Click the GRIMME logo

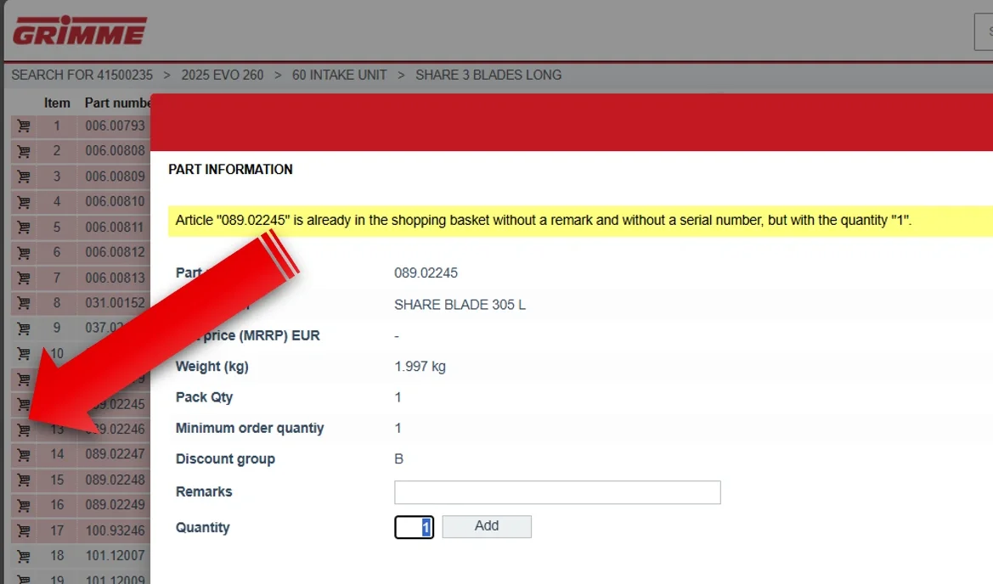coord(80,31)
